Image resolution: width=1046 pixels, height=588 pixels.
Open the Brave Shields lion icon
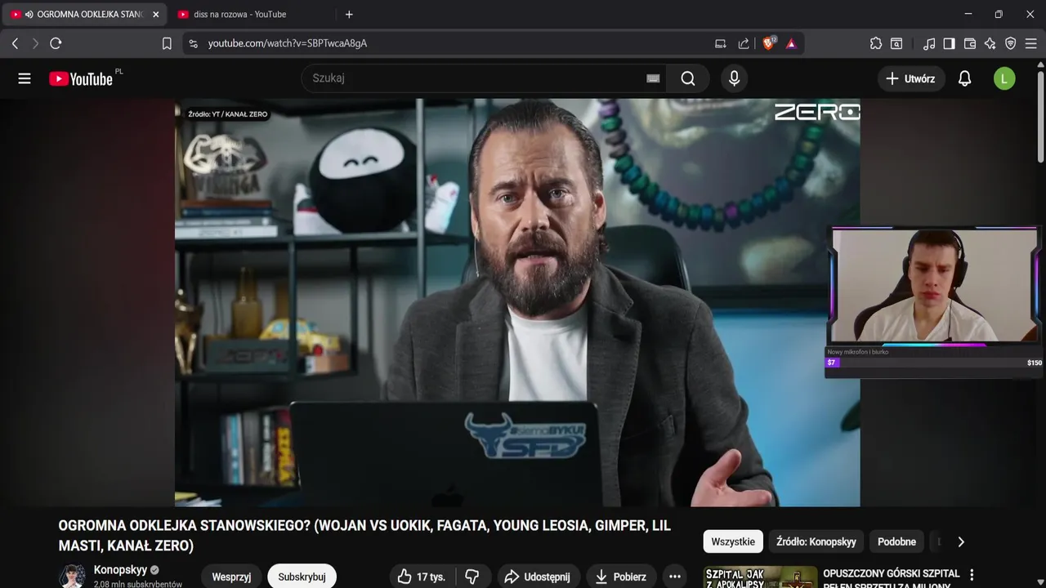[x=769, y=43]
